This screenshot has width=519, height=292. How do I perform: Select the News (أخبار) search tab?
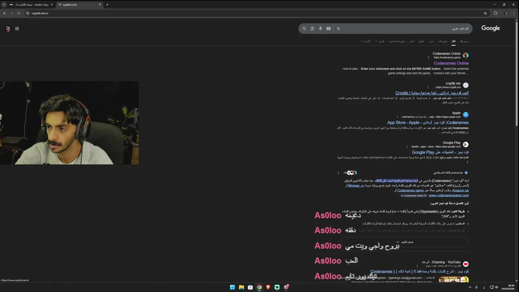point(412,41)
